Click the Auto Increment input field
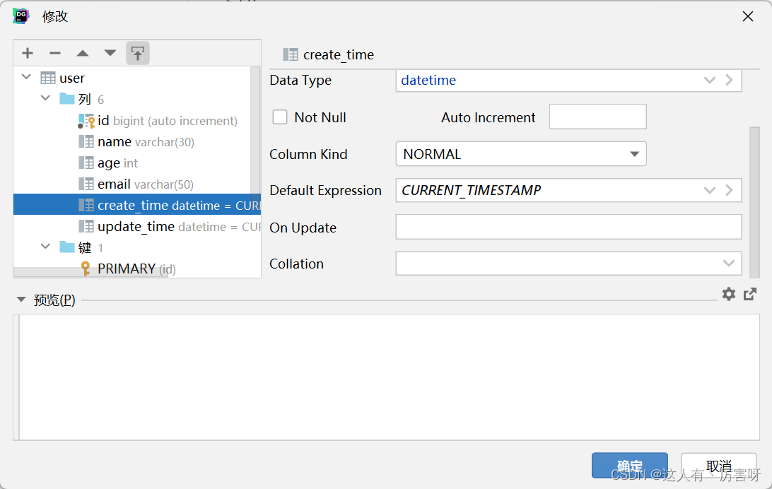772x489 pixels. [x=597, y=117]
